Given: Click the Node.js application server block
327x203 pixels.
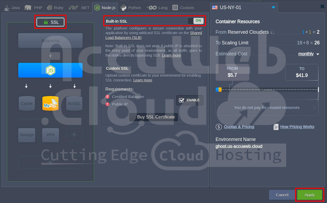Looking at the screenshot, I should coord(50,70).
